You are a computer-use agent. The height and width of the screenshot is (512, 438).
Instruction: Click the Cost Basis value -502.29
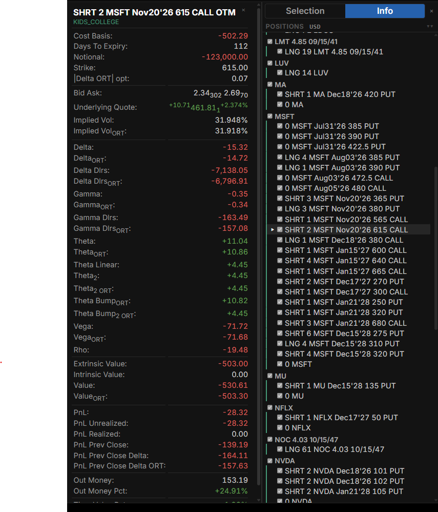[233, 36]
